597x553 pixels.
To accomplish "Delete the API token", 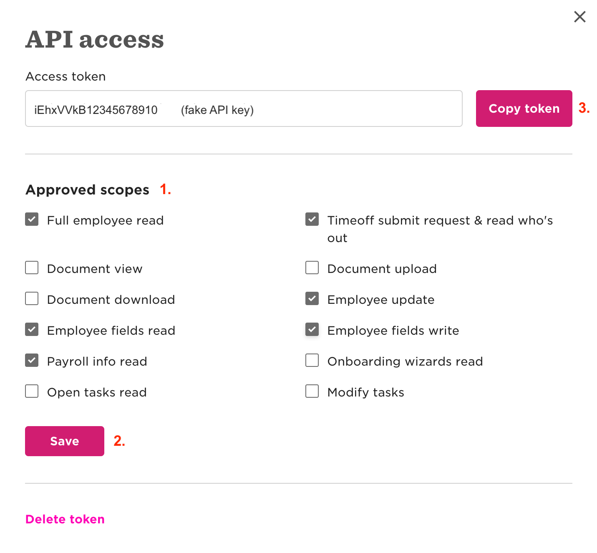I will pos(65,519).
